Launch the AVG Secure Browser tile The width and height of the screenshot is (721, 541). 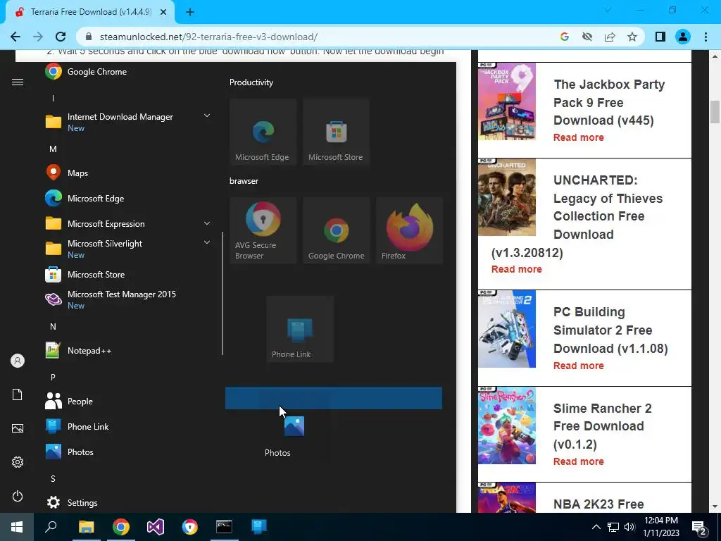click(263, 230)
